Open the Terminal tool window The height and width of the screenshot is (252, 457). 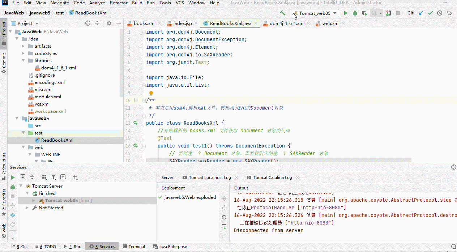tap(133, 247)
